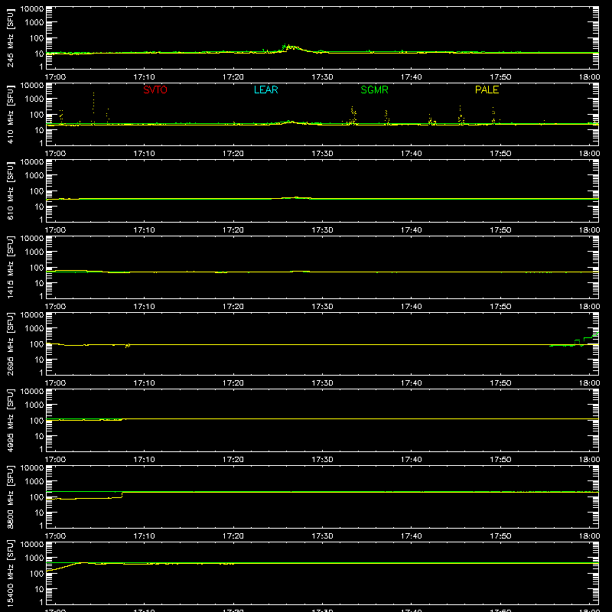Click the rising yellow 15400 MHz ramp near 17:02
The image size is (612, 612).
tap(67, 567)
